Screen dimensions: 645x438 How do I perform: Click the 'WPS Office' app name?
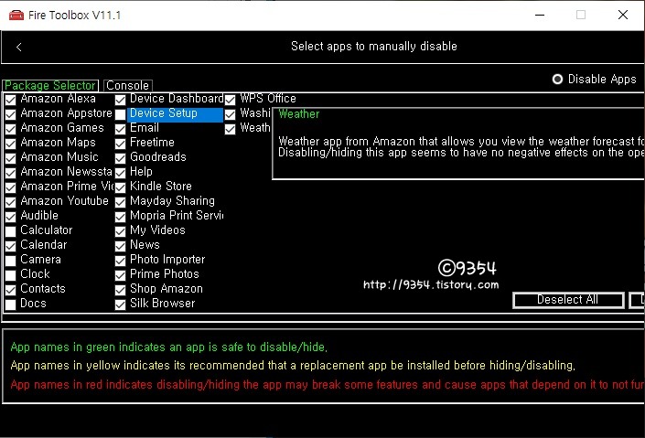pos(268,98)
